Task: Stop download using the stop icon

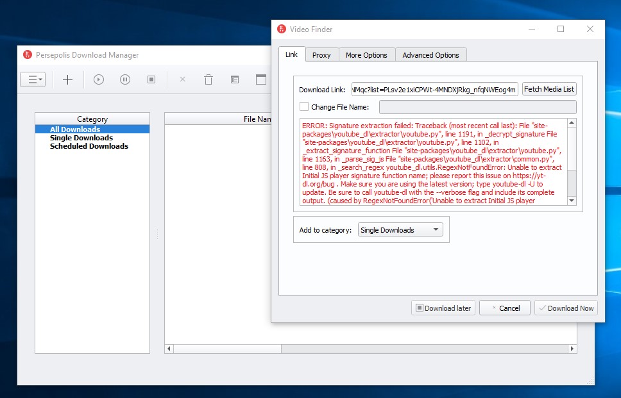Action: pos(151,79)
